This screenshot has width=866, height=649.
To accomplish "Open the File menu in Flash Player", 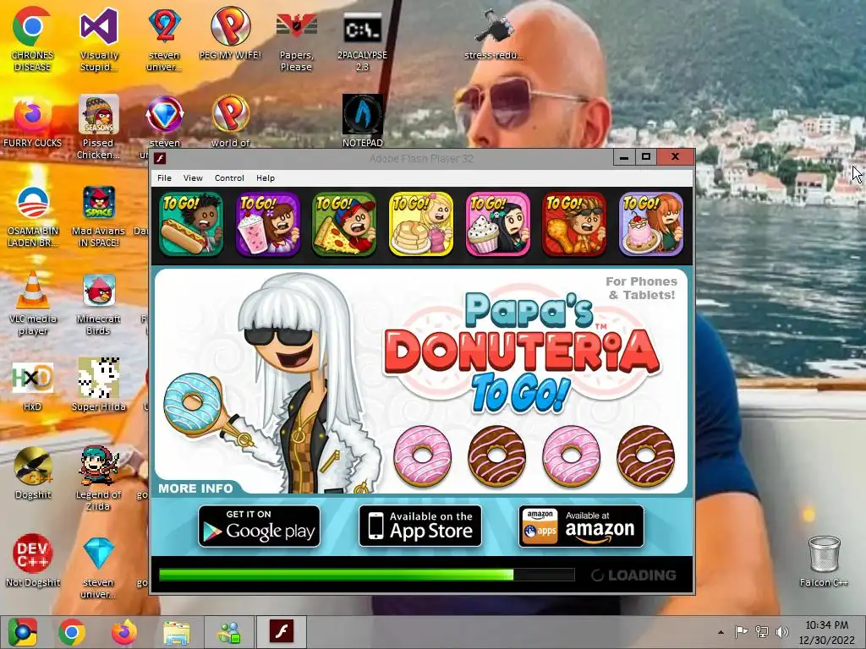I will pyautogui.click(x=164, y=177).
